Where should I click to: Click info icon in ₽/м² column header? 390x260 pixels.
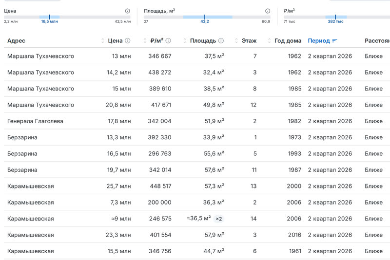point(168,41)
